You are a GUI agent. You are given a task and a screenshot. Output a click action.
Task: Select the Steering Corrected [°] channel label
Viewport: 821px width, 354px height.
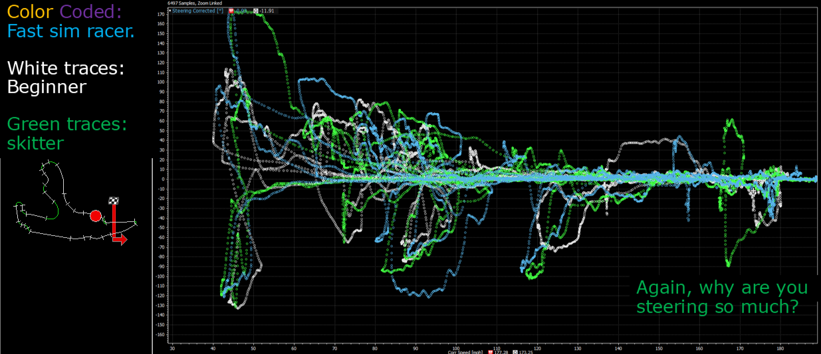(x=197, y=11)
